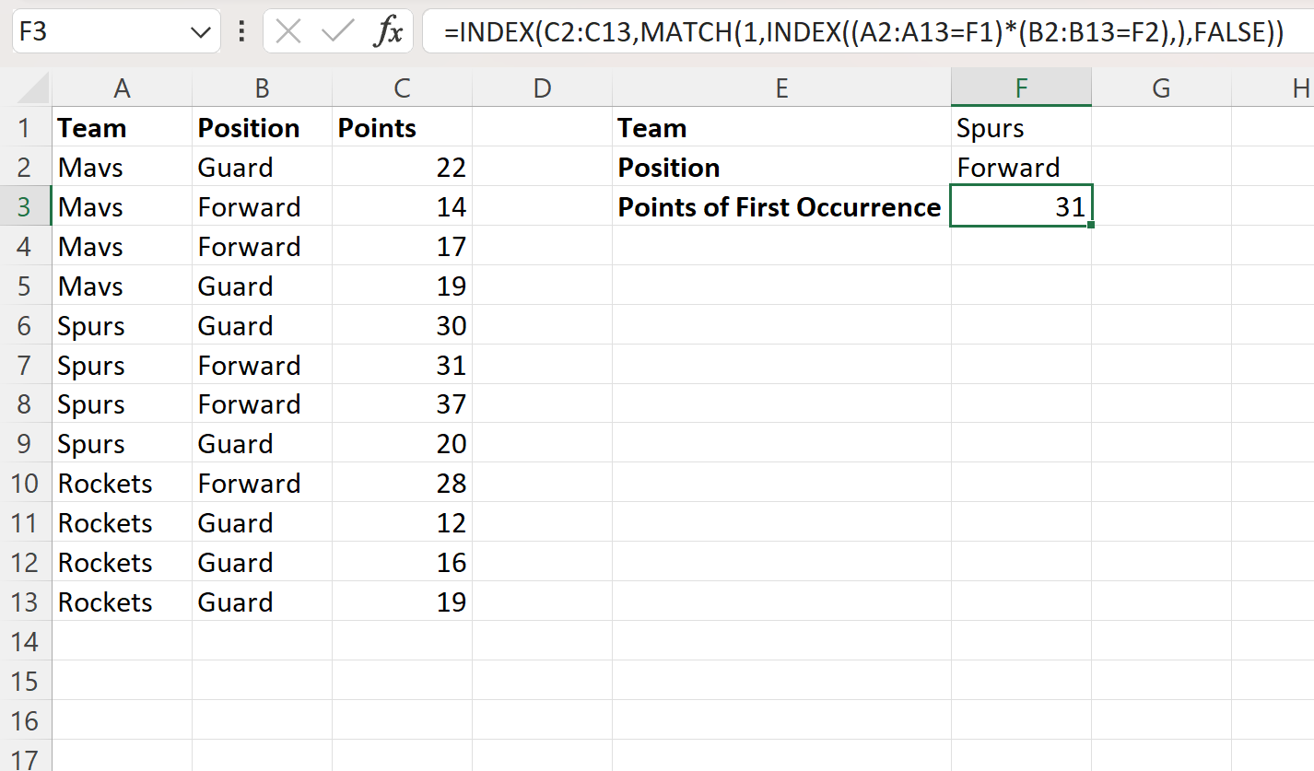Image resolution: width=1314 pixels, height=771 pixels.
Task: Click Points of First Occurrence label
Action: click(780, 206)
